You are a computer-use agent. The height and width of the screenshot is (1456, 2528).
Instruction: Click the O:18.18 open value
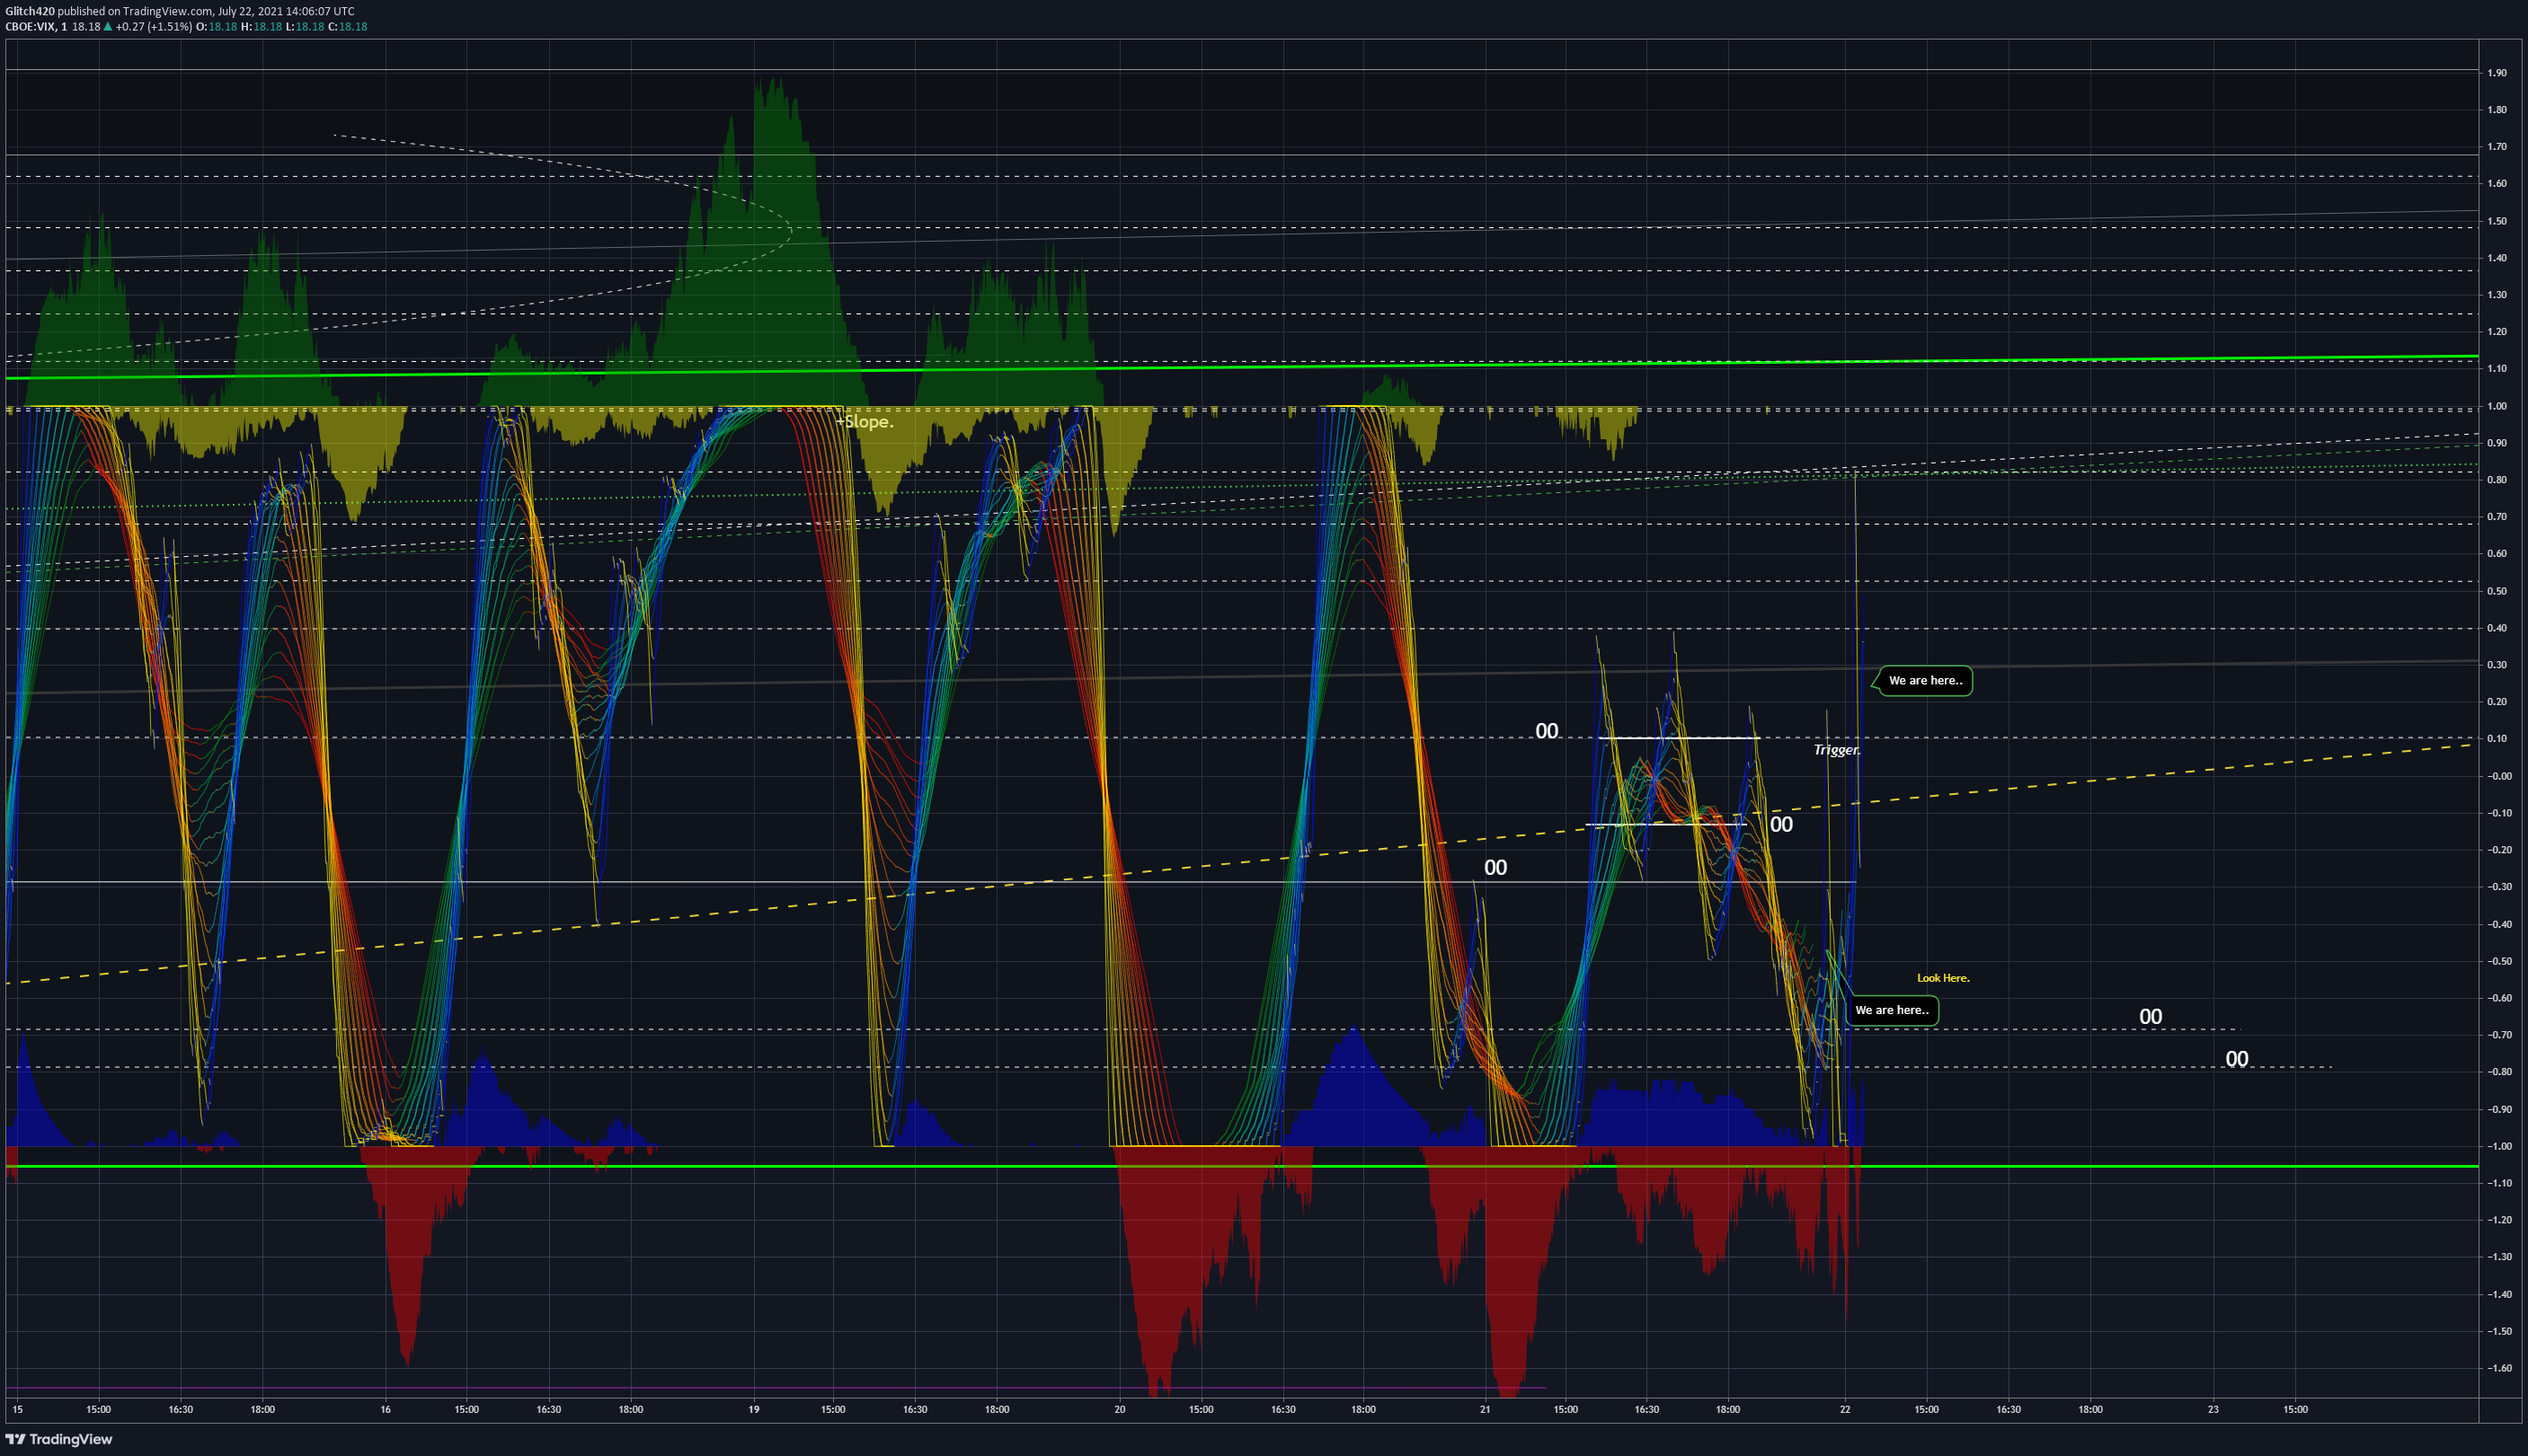(x=217, y=27)
